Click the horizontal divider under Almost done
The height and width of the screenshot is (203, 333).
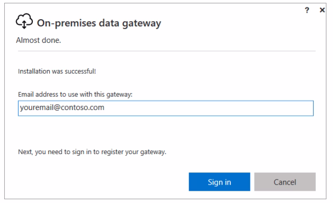click(166, 51)
